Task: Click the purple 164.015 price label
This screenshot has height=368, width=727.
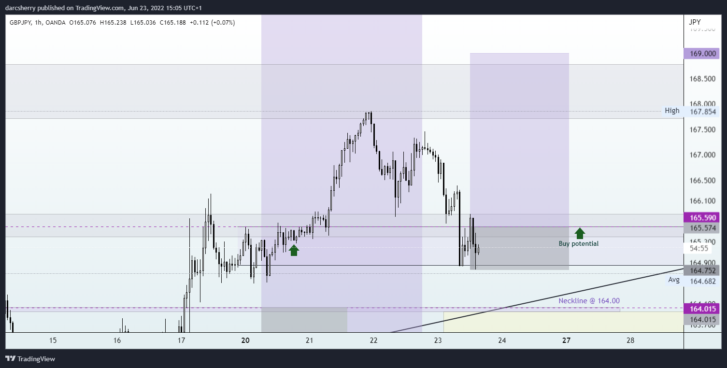Action: 702,309
